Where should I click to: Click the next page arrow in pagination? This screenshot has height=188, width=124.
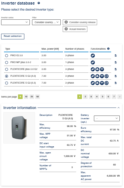coord(120,97)
